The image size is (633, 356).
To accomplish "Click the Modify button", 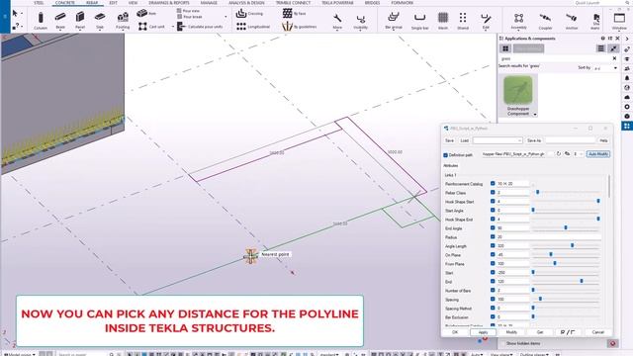I will [x=511, y=332].
